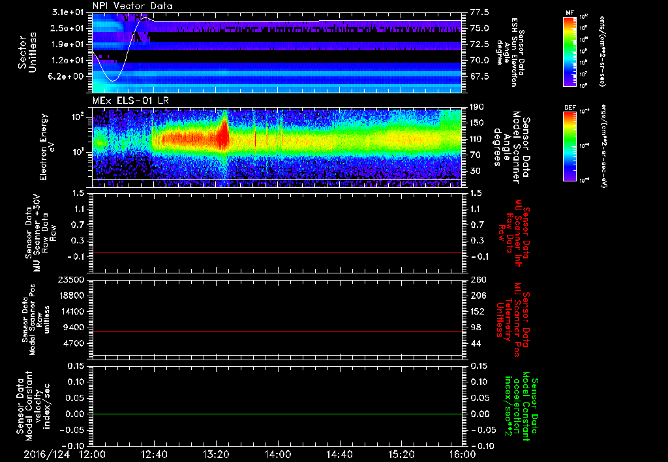Screen dimensions: 668x462
Task: Click the 16:00 time tick label
Action: 463,454
